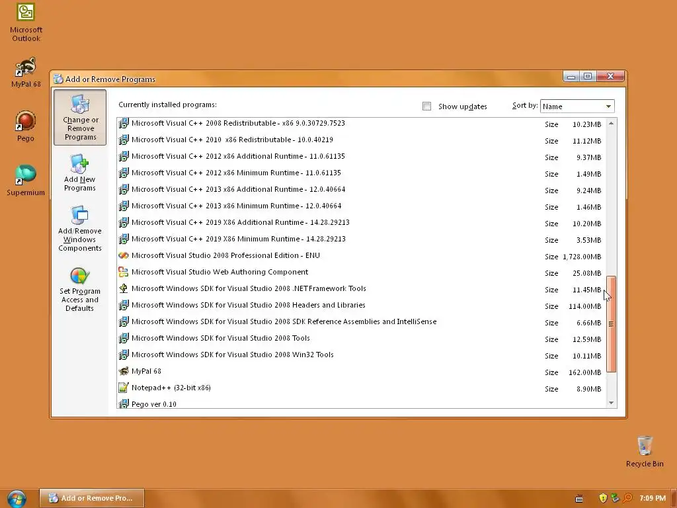
Task: Select the Recycle Bin desktop icon
Action: click(645, 451)
